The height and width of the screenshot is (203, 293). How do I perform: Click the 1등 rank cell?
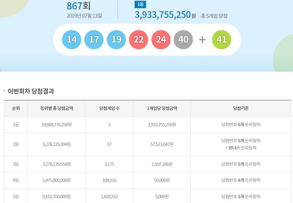(16, 124)
